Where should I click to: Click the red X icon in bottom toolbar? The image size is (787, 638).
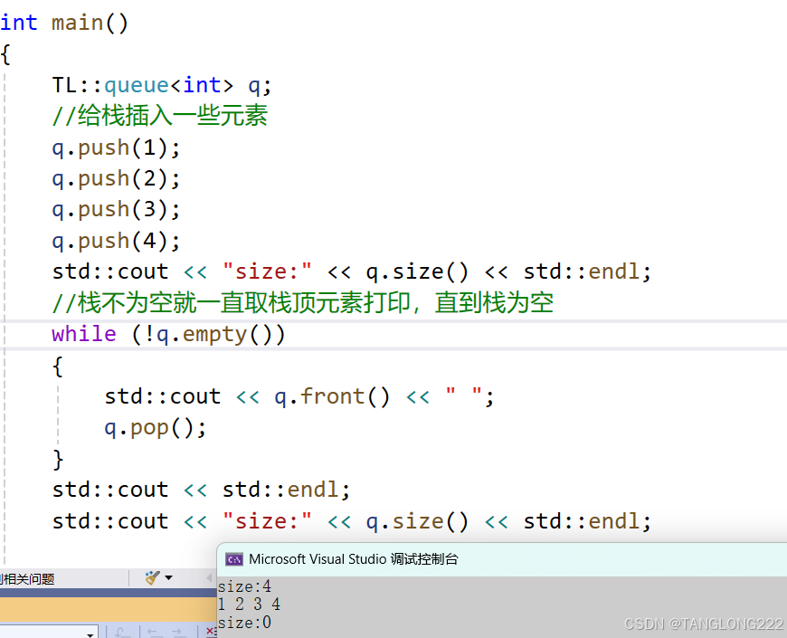point(210,632)
